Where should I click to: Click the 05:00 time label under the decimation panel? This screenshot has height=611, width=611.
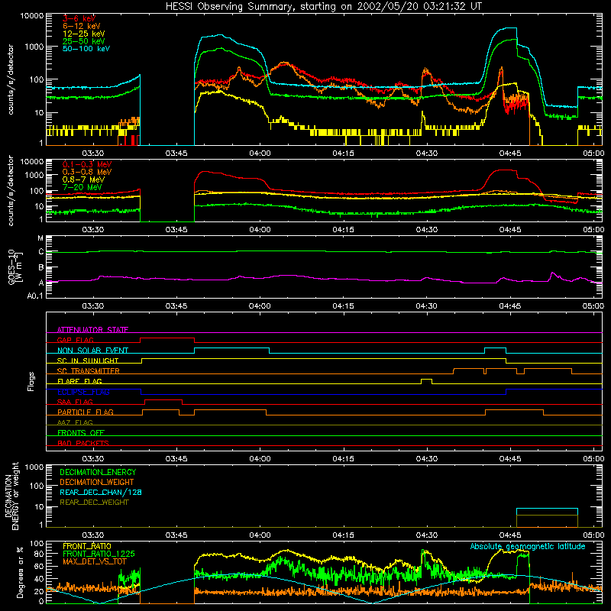point(593,535)
